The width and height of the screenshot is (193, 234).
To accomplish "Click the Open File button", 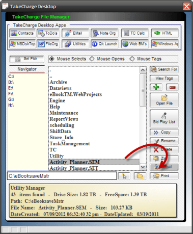I will pyautogui.click(x=164, y=100).
